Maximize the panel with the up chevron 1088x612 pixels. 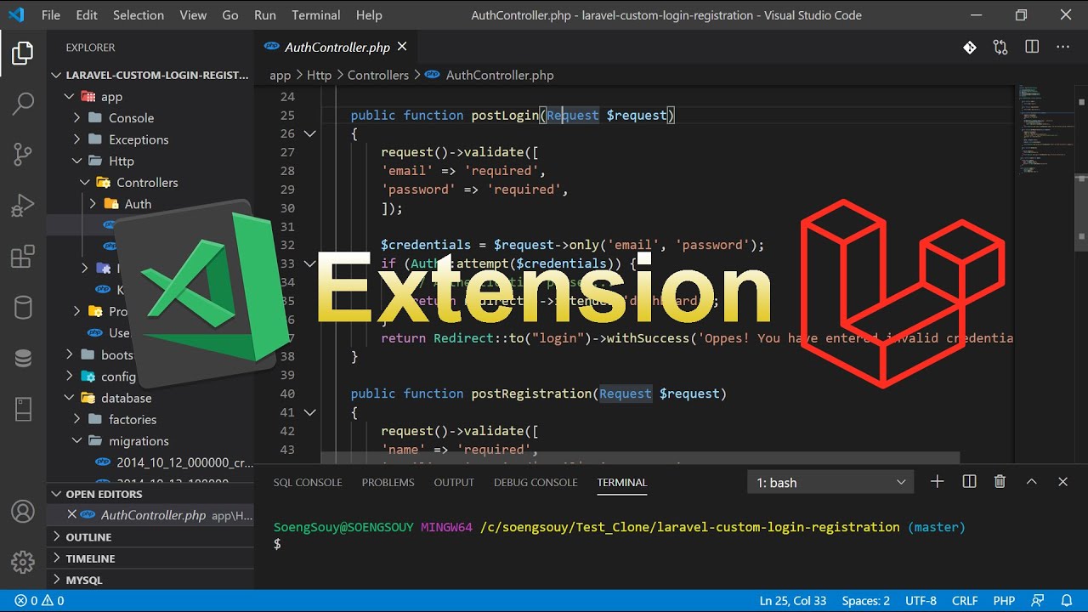[x=1031, y=482]
